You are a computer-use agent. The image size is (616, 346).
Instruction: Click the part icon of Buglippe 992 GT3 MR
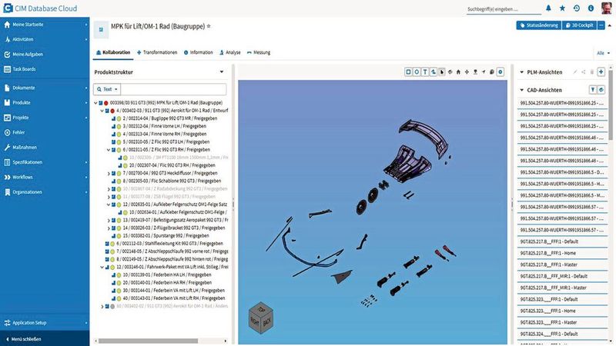[x=113, y=118]
